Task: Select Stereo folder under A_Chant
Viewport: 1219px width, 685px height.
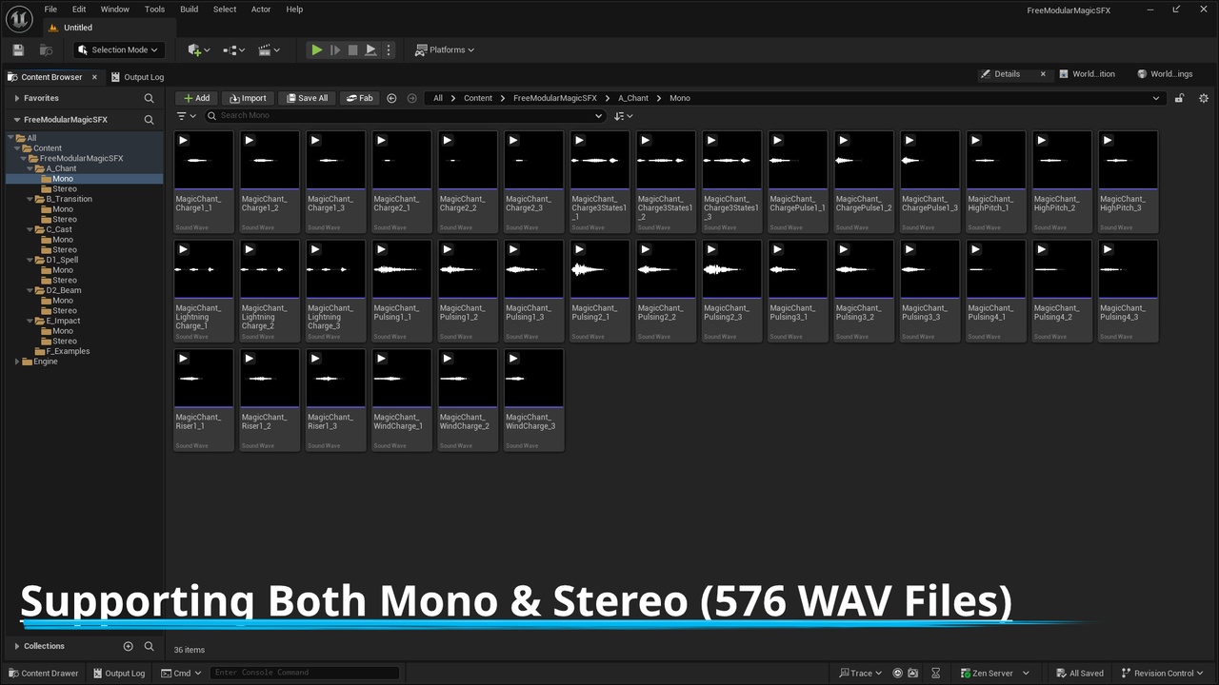Action: [x=65, y=188]
